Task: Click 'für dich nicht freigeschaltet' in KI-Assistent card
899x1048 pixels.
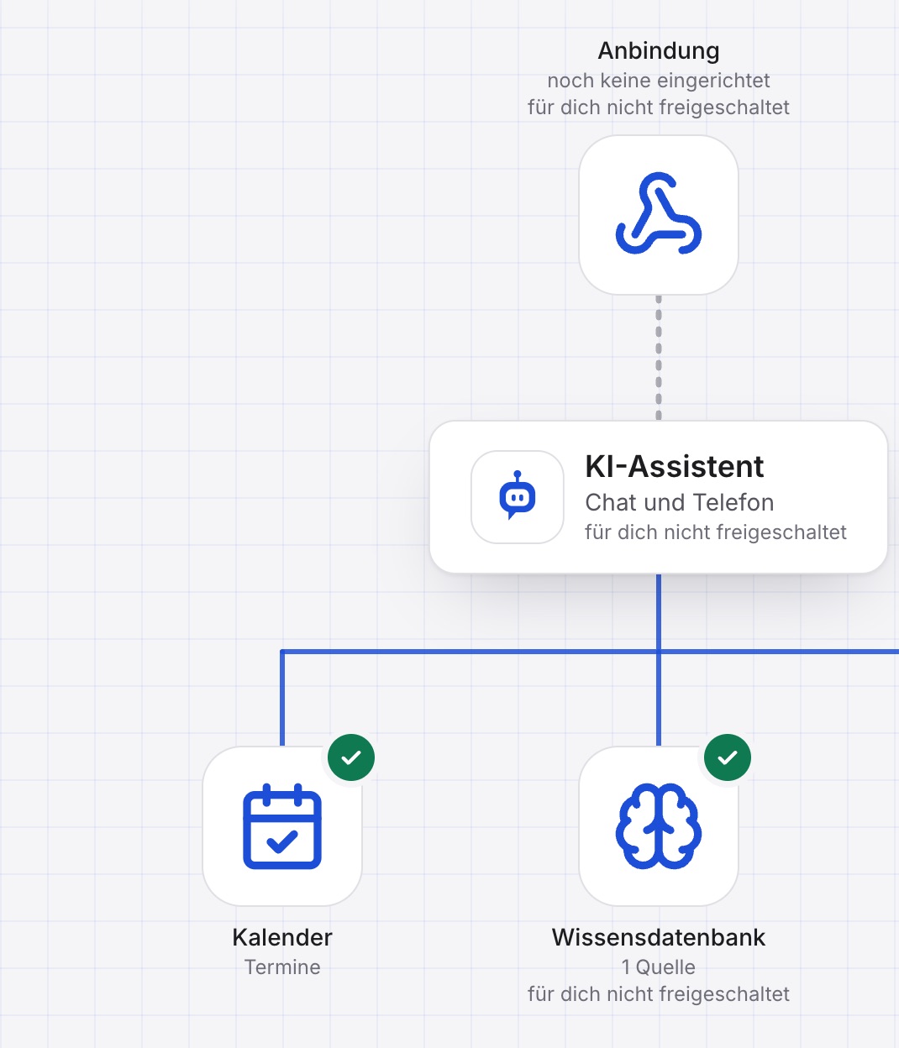Action: pos(716,532)
